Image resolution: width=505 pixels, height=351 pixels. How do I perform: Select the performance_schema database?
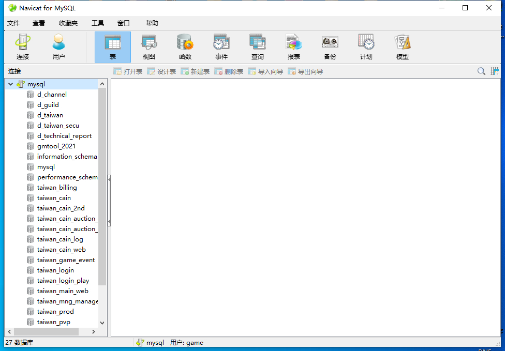[67, 177]
